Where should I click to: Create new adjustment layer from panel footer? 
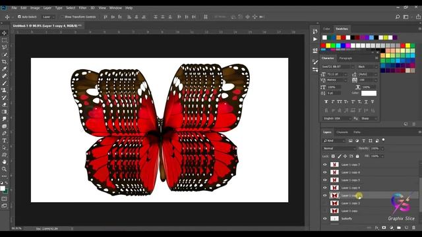[x=392, y=228]
